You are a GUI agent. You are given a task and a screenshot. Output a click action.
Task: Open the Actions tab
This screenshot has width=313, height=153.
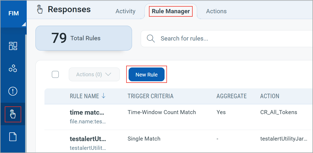coord(216,11)
